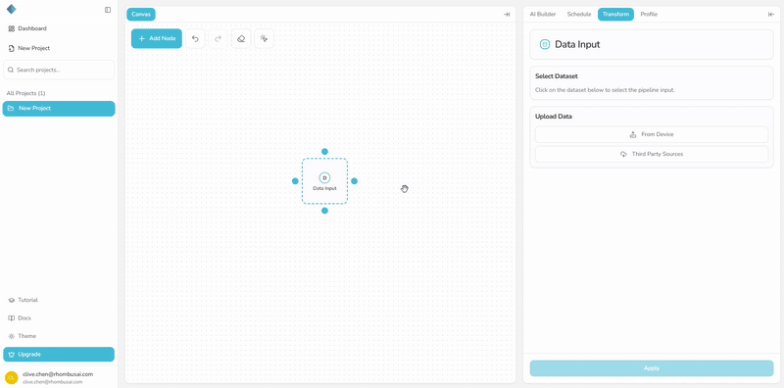Upload data From Device
784x388 pixels.
652,134
